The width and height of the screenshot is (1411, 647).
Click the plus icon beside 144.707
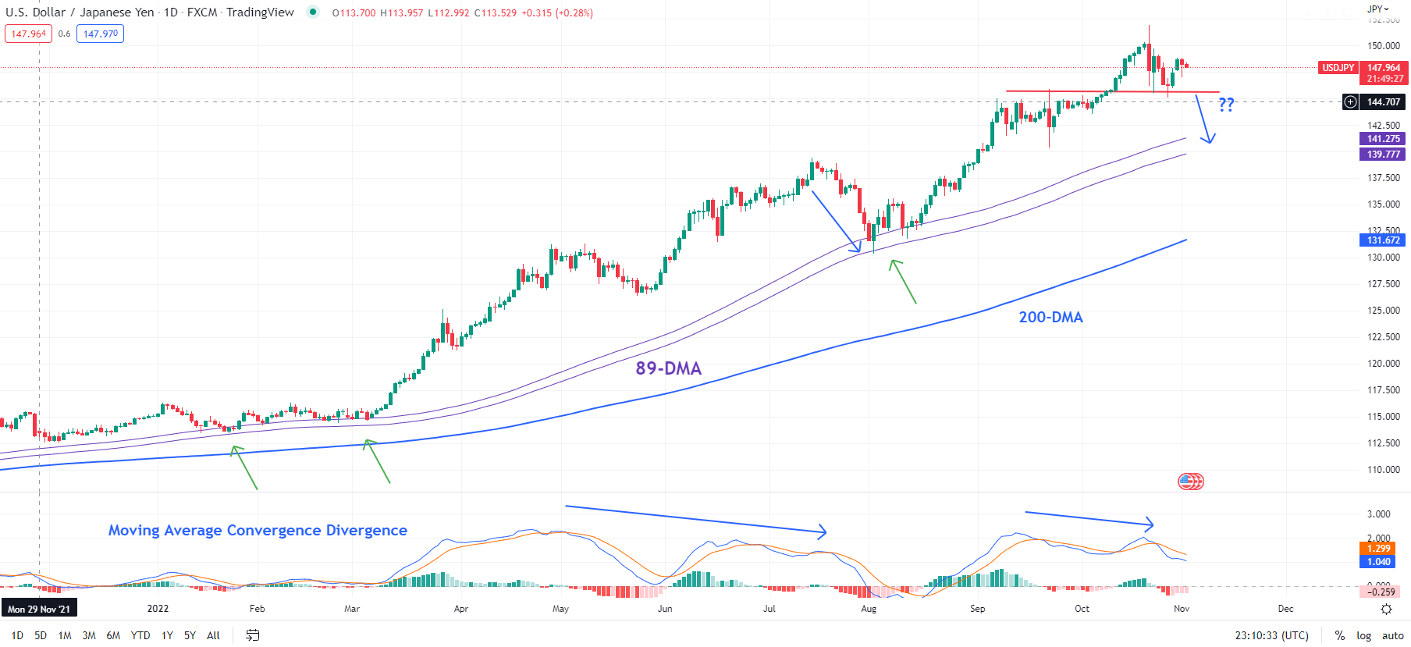(1350, 102)
